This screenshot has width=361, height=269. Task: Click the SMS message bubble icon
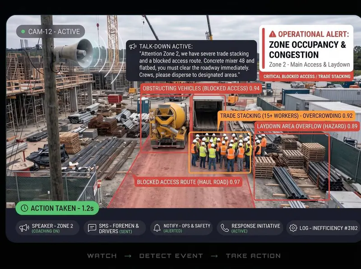pyautogui.click(x=92, y=228)
